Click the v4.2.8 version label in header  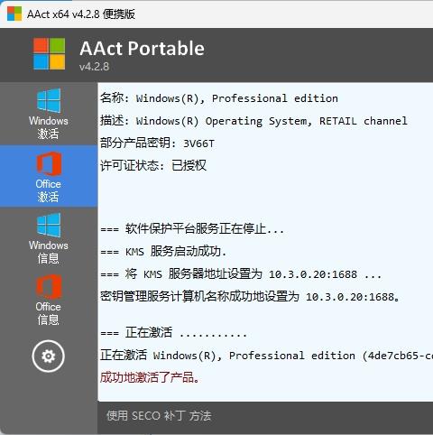click(x=94, y=67)
